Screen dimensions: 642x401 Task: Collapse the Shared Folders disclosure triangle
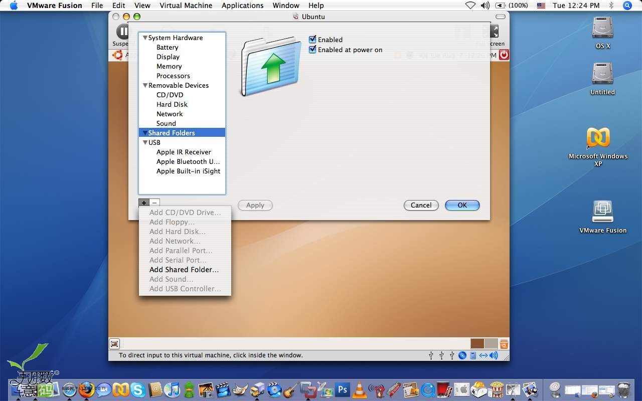coord(145,133)
